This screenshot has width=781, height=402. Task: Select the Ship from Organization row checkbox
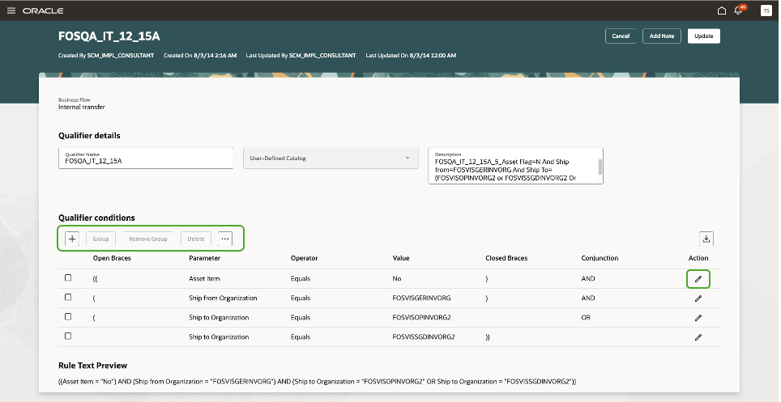[68, 297]
